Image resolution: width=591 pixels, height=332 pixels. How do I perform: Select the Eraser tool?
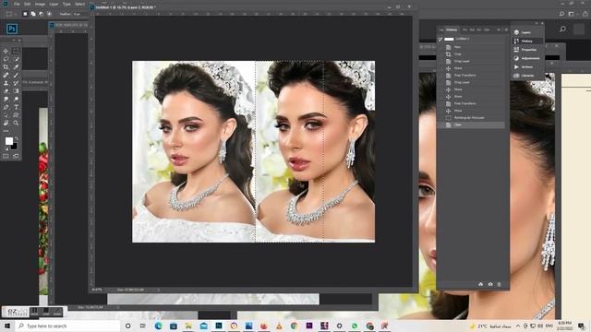coord(6,91)
